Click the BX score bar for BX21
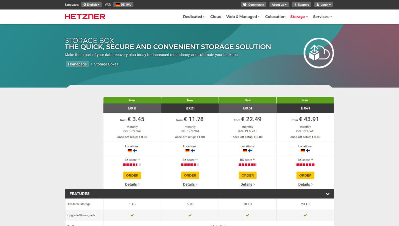 pyautogui.click(x=190, y=165)
